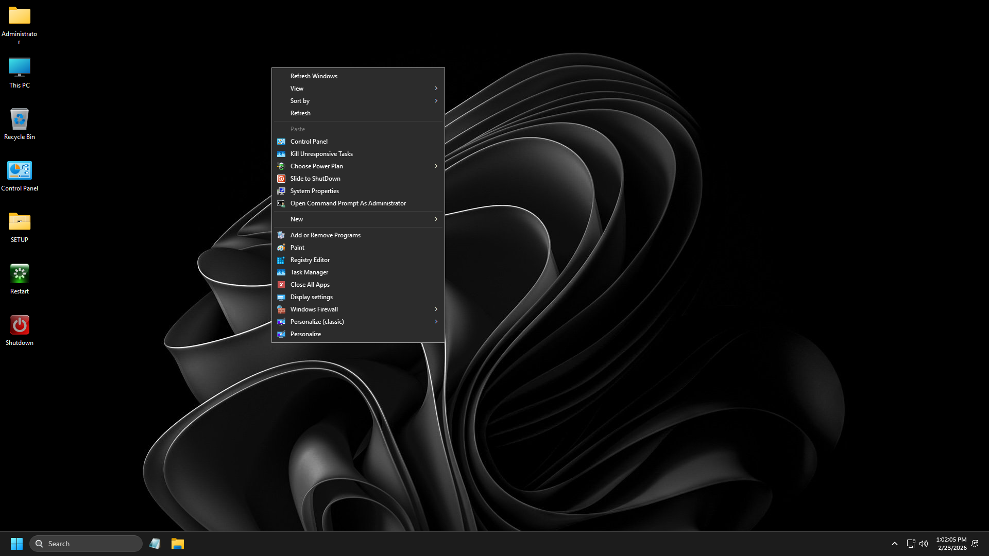Click the Personalize (classic) menu icon
Image resolution: width=989 pixels, height=556 pixels.
pos(281,322)
